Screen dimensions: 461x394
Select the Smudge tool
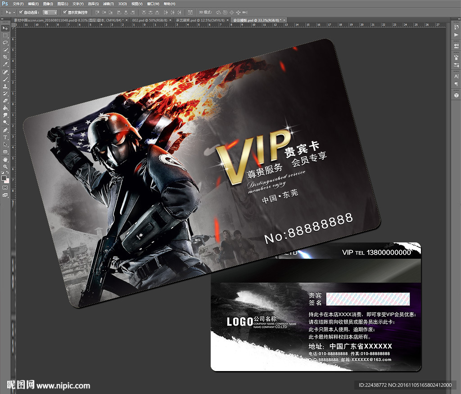5,115
